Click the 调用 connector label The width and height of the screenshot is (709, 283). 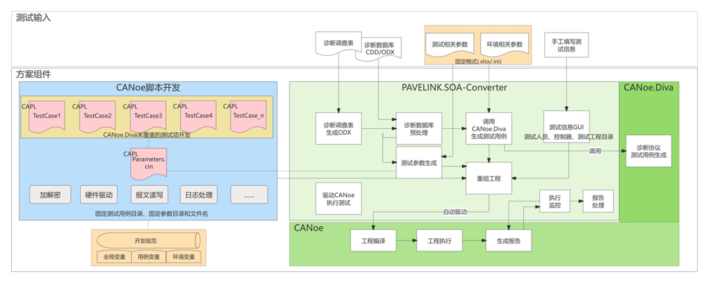click(595, 151)
